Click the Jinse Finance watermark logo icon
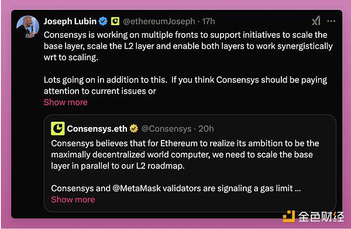This screenshot has height=229, width=351. coord(289,216)
